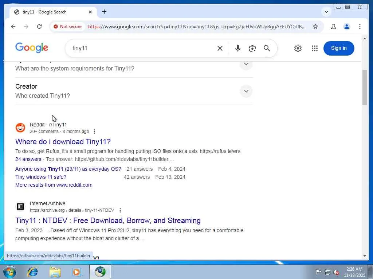Open Anyone using Tiny11 as everyday OS
Viewport: 373px width, 279px height.
click(x=68, y=169)
